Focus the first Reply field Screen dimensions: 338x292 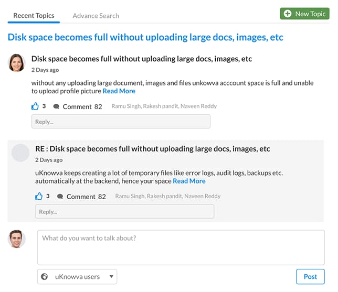click(121, 122)
